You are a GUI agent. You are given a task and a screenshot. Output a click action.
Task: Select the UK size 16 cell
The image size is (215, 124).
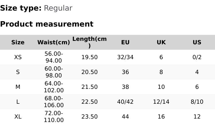[x=161, y=117]
